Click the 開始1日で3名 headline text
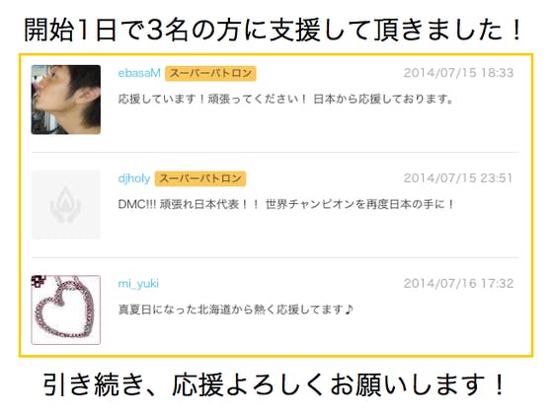Viewport: 553px width, 414px height. [x=274, y=30]
